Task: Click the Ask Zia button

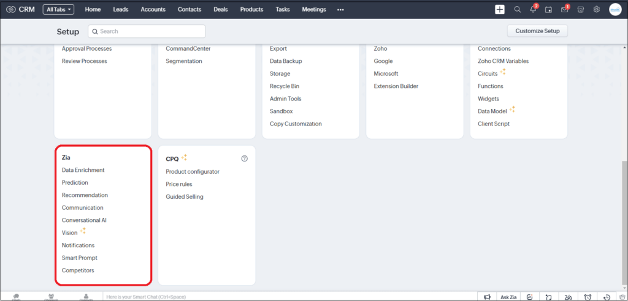Action: (510, 297)
